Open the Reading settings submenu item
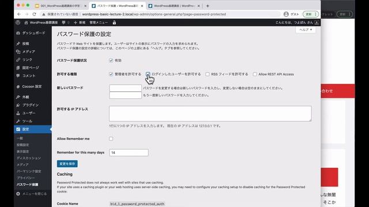Viewport: 369px width, 207px height. [23, 151]
